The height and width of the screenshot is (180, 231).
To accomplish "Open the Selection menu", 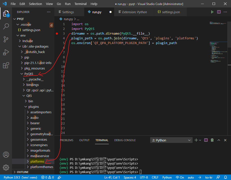I will [x=35, y=4].
